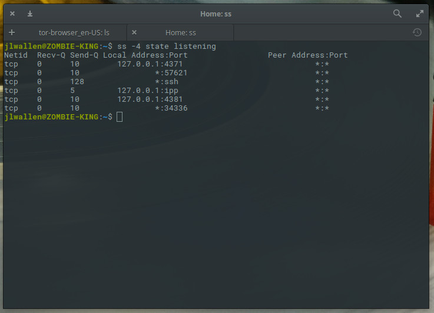This screenshot has width=434, height=313.
Task: Click the Local Address:Port column header
Action: 145,55
